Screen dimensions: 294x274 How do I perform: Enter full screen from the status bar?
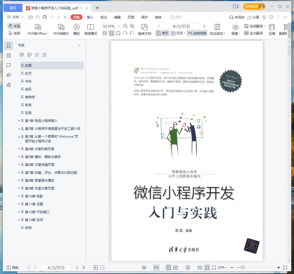(x=285, y=267)
